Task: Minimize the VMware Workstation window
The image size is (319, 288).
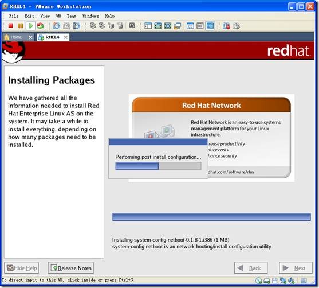Action: (292, 6)
